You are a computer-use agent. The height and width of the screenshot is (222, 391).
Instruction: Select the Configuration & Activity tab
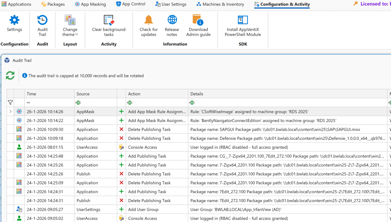click(x=282, y=4)
